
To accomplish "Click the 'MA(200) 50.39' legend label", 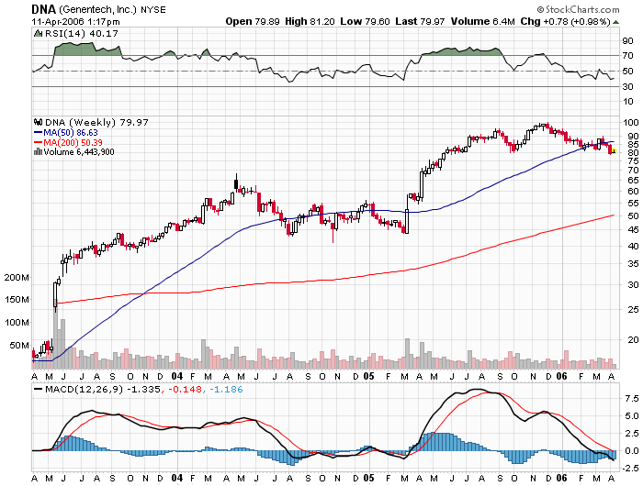I will 73,142.
